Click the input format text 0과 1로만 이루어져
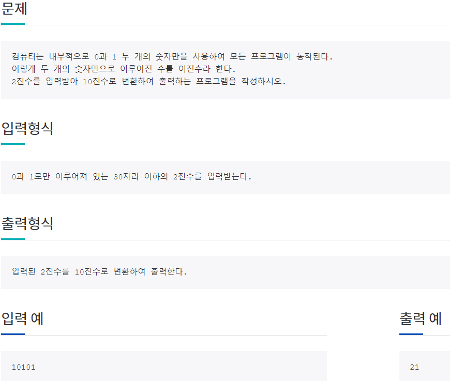 (131, 176)
